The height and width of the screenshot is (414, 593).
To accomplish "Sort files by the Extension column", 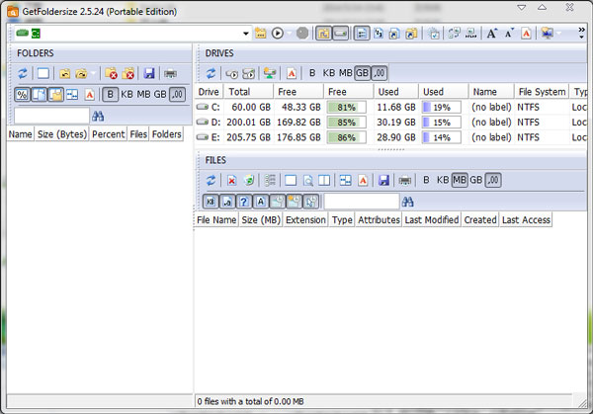I will click(x=305, y=220).
